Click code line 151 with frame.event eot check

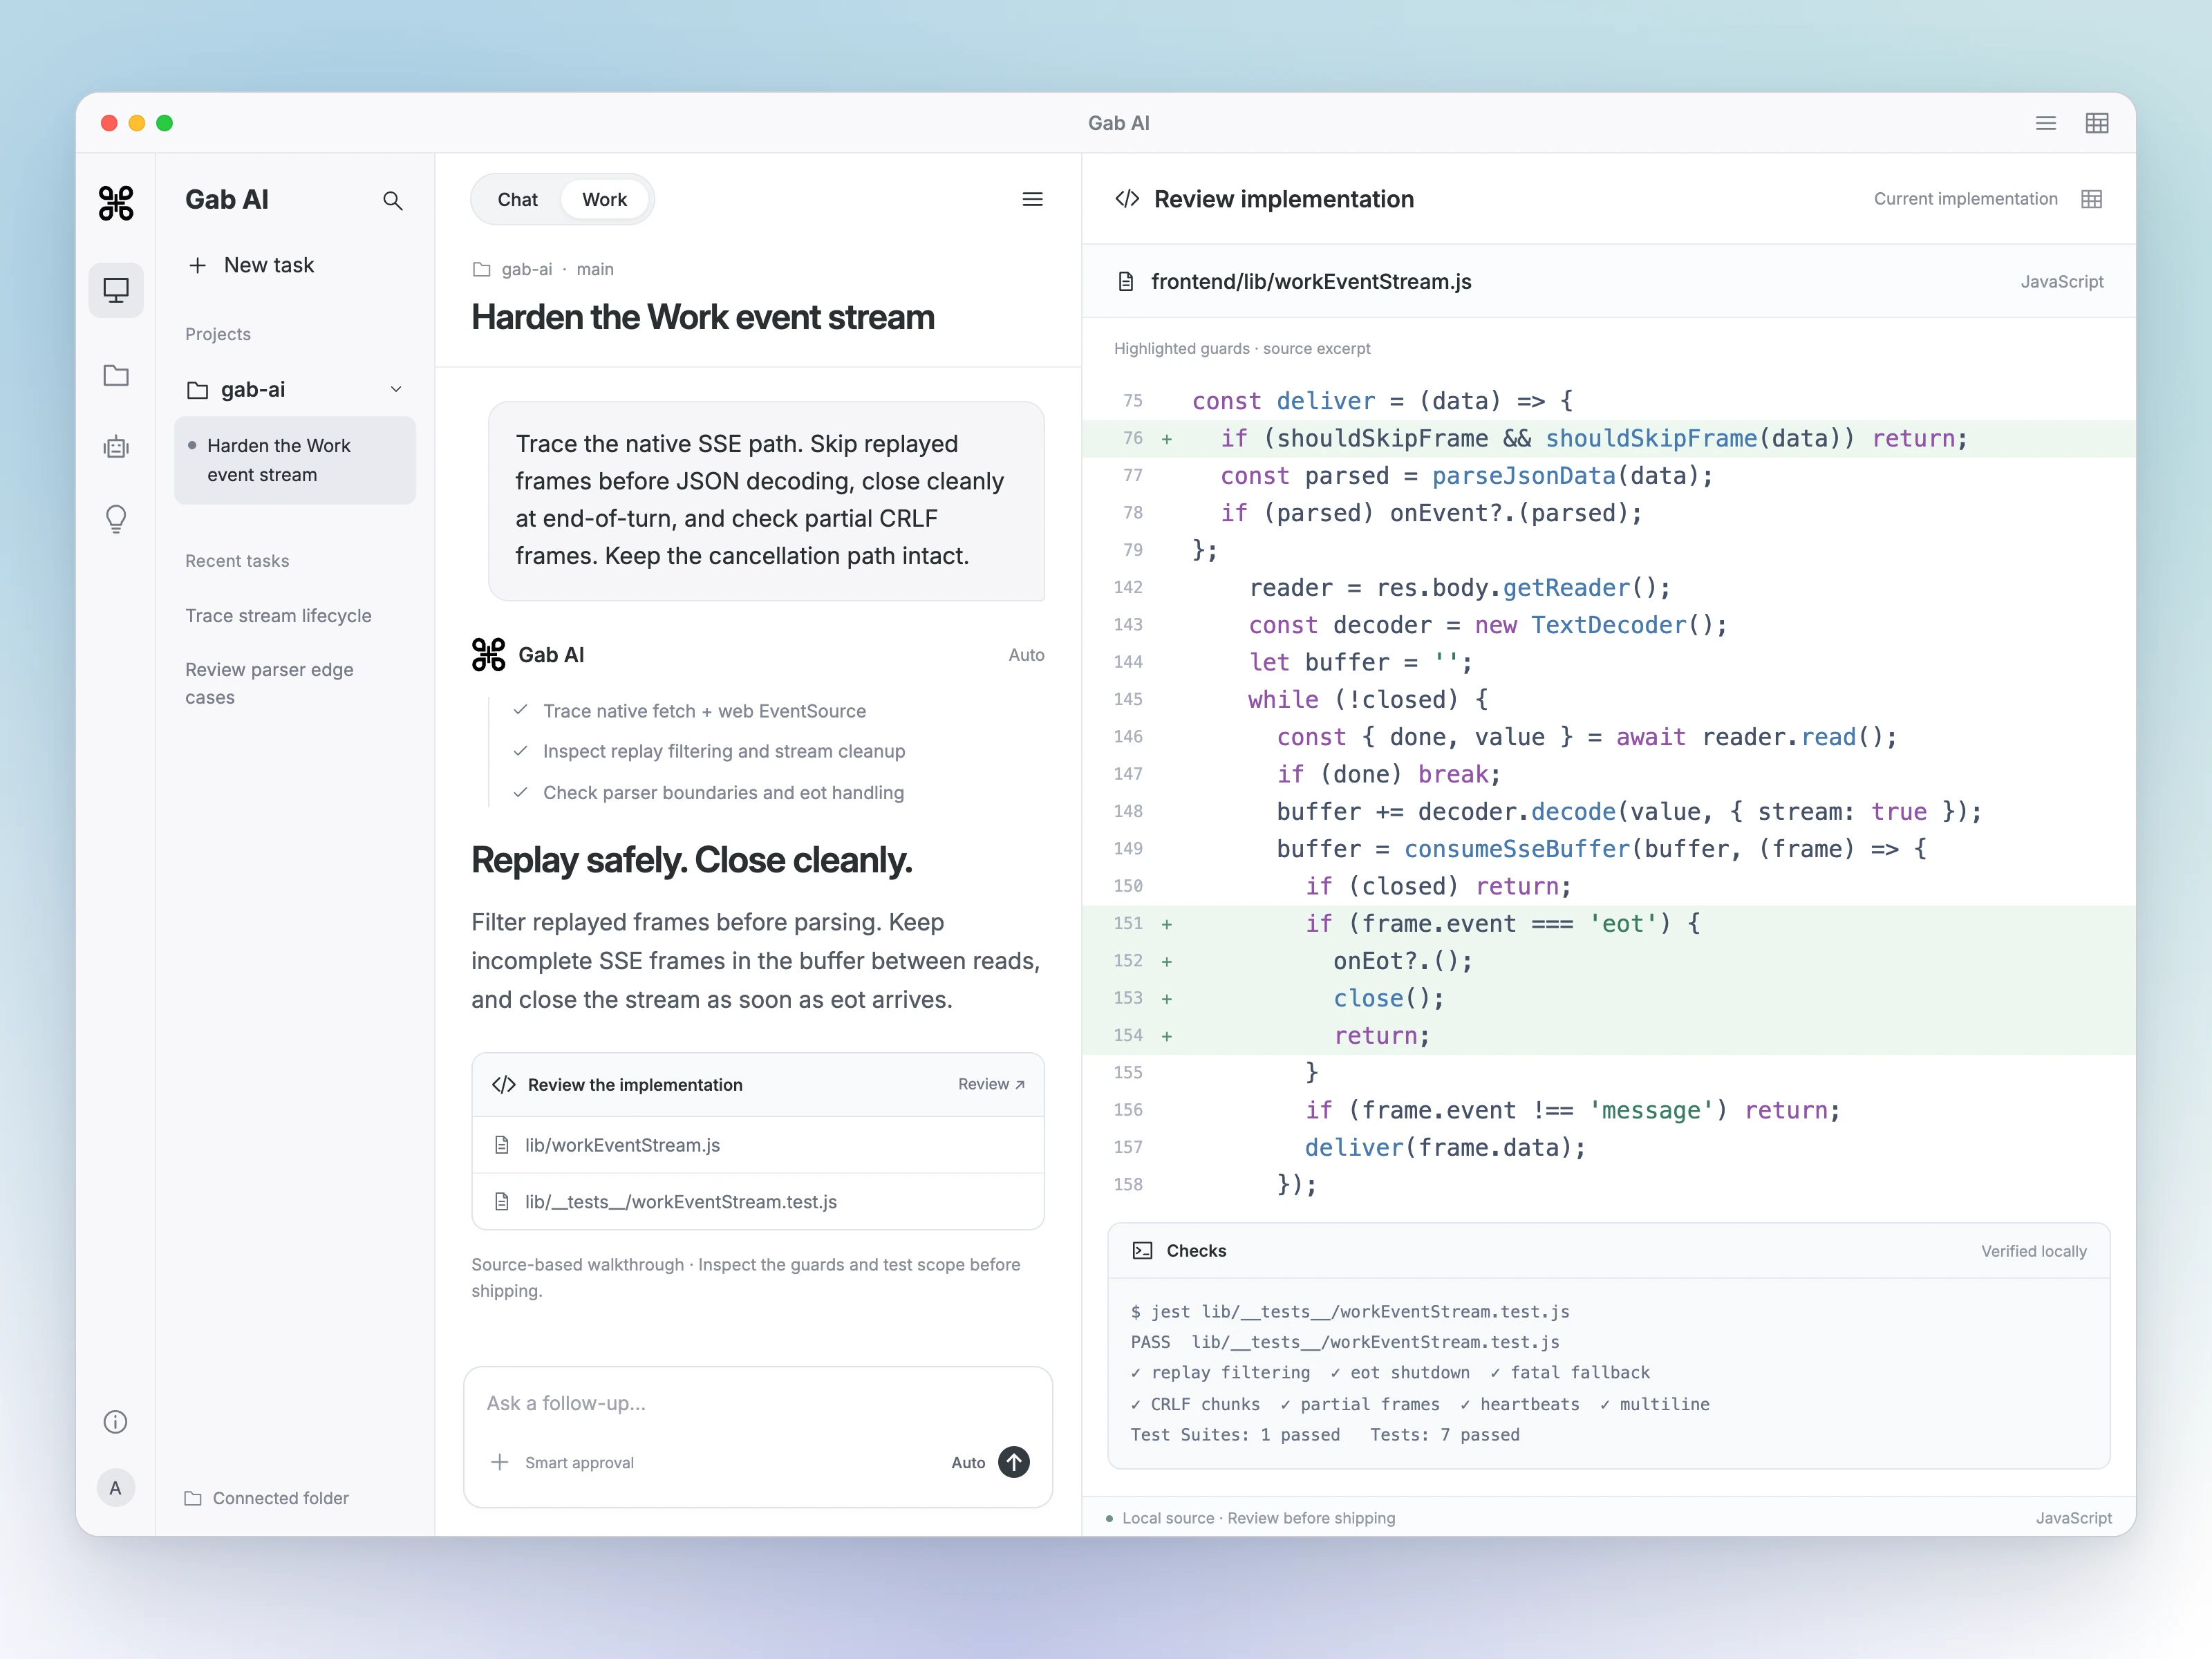tap(1609, 924)
